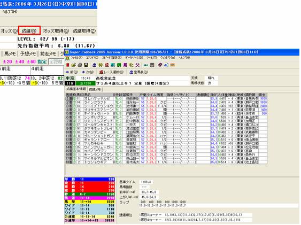This screenshot has width=301, height=225.
Task: Open the スピード指数(S) menu
Action: 112,58
